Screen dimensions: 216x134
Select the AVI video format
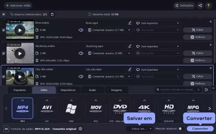47,108
